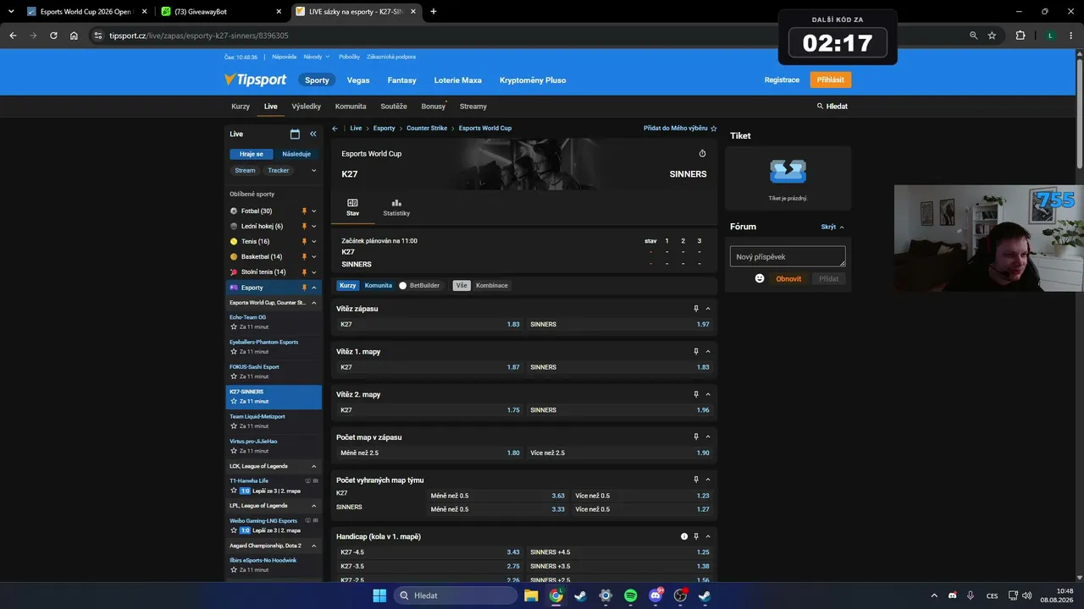Open Spotify from the taskbar
This screenshot has height=609, width=1084.
pyautogui.click(x=631, y=595)
